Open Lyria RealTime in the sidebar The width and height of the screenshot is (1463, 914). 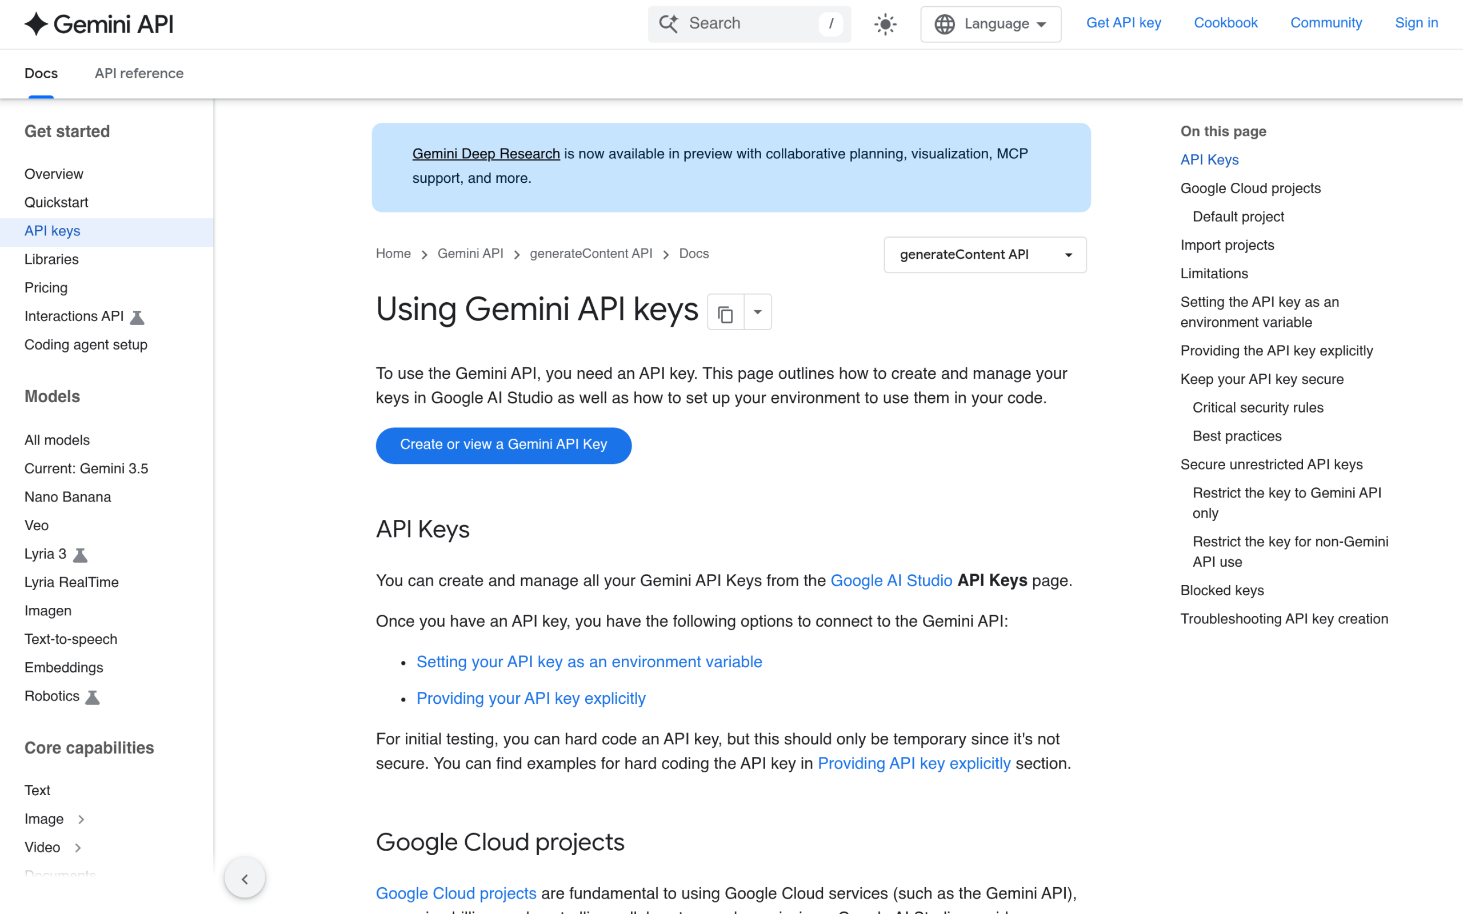pos(71,582)
